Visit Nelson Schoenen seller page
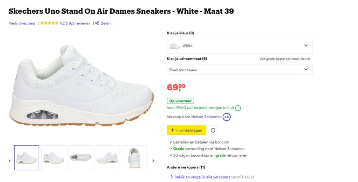 206,117
